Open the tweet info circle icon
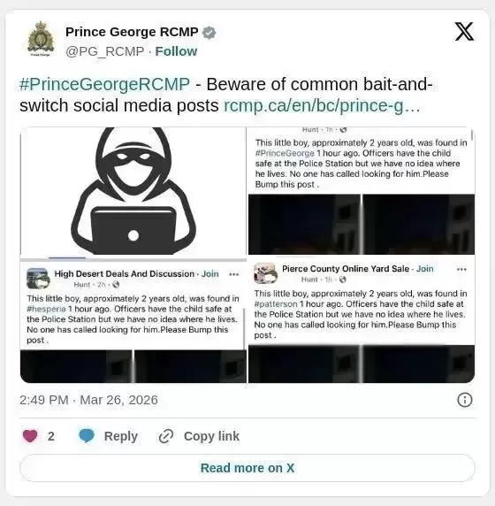 coord(464,400)
